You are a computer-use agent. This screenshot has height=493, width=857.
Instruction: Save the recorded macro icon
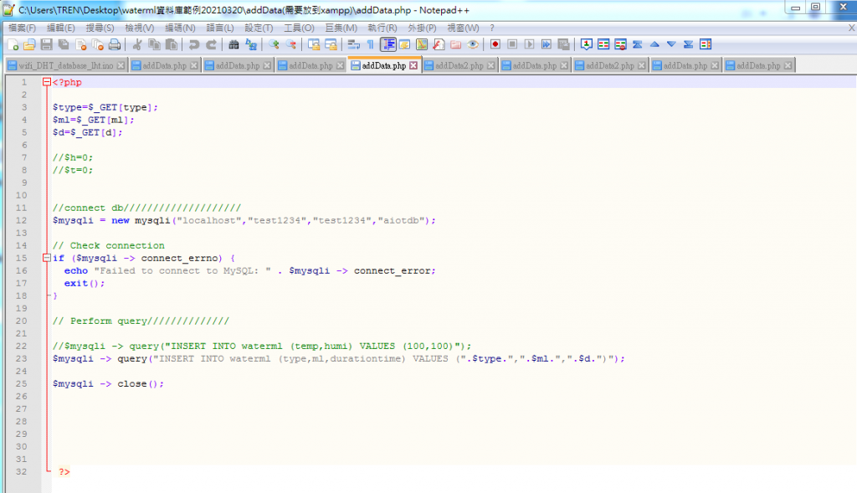click(563, 45)
